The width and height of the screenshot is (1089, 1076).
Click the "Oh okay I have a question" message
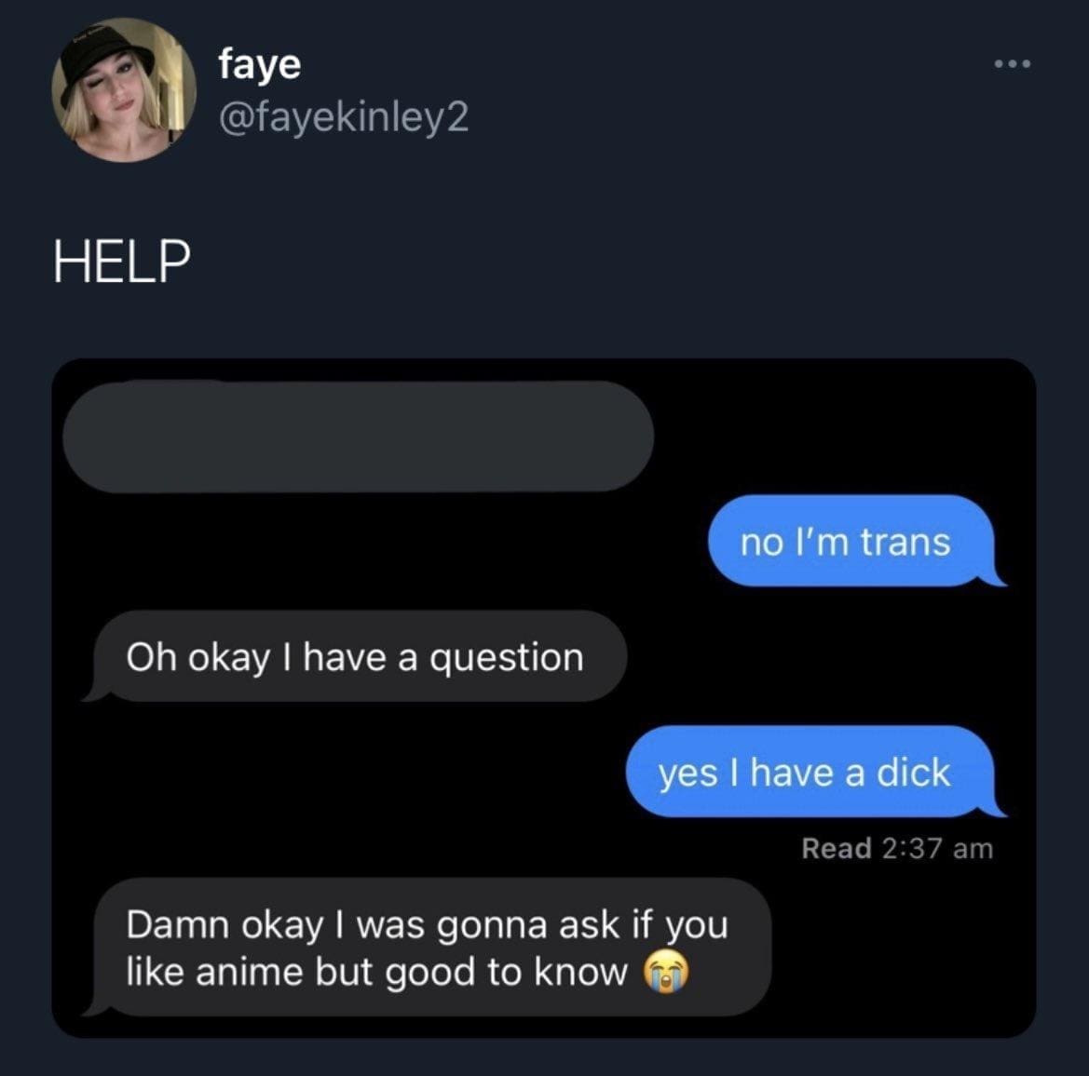click(355, 657)
